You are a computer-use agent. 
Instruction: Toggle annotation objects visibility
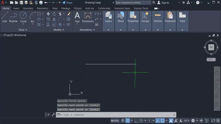click(x=171, y=121)
